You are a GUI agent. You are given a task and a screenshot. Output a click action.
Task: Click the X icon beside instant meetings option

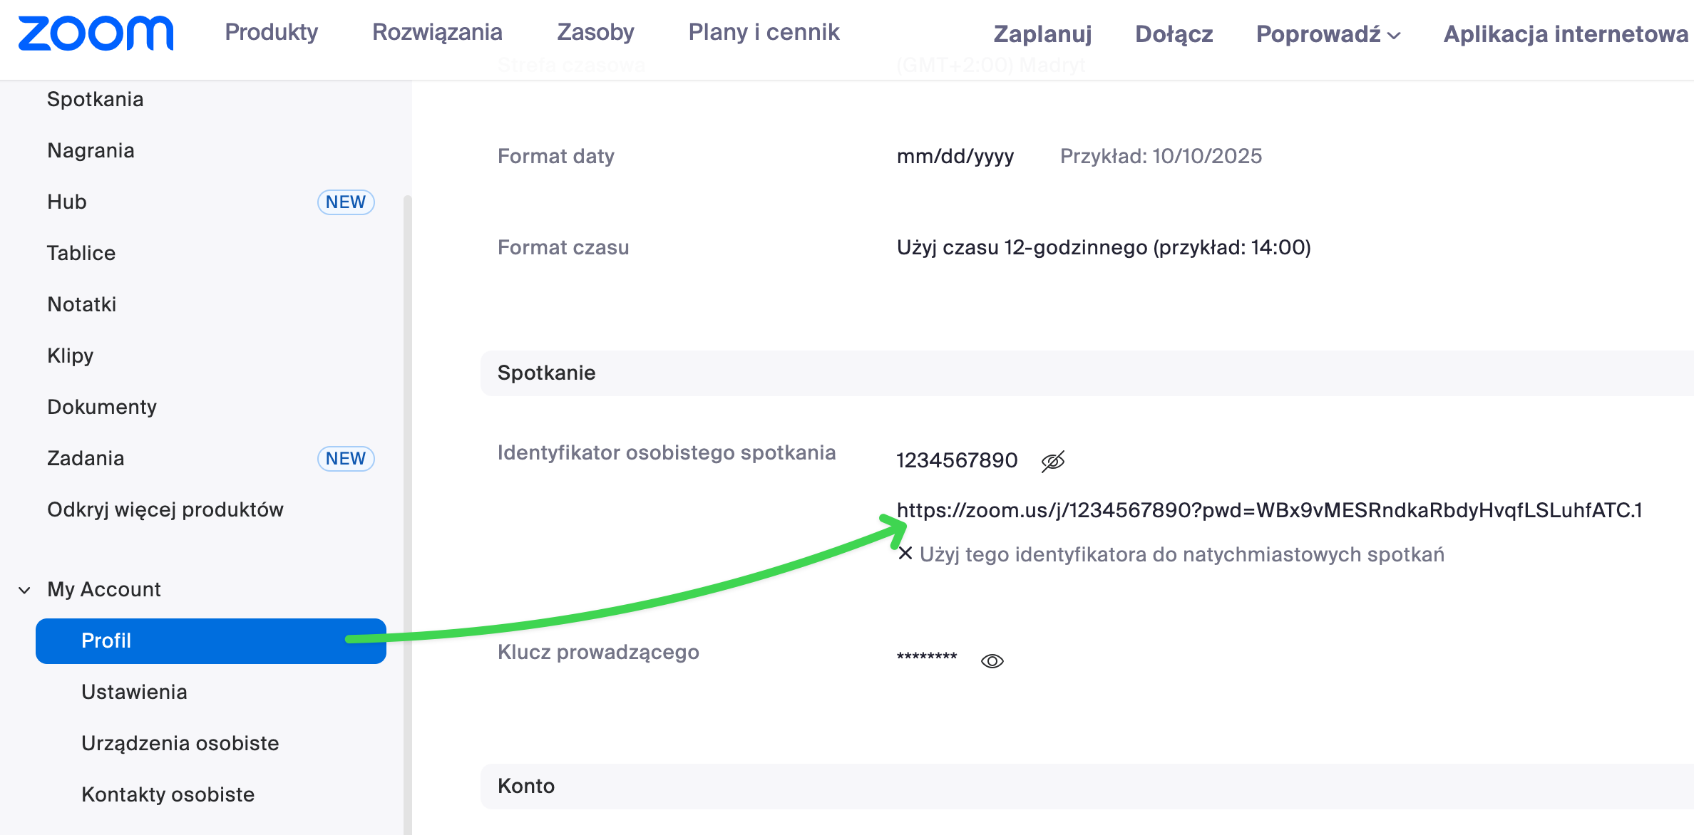click(x=905, y=554)
